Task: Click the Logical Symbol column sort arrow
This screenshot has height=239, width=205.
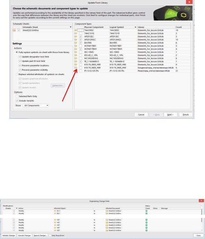Action: tap(135, 27)
